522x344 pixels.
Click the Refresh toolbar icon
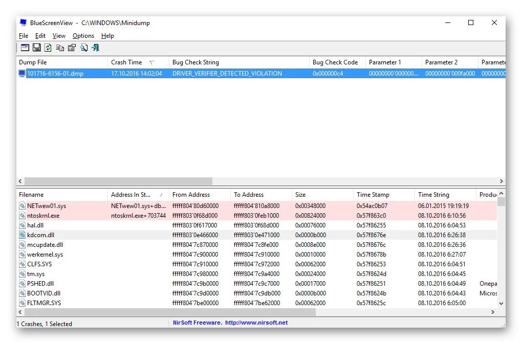(x=48, y=48)
